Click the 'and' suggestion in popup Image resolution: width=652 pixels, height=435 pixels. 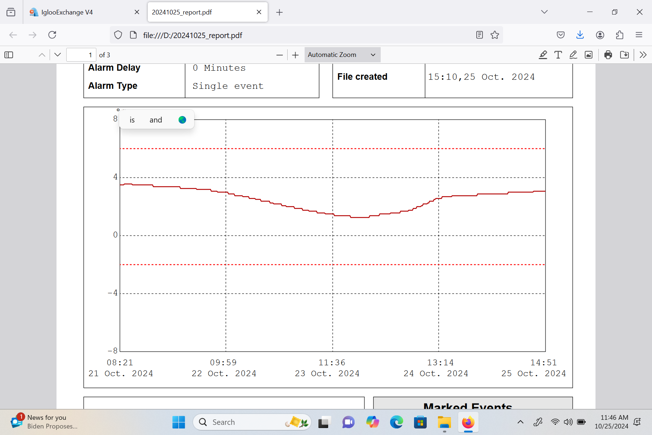click(x=156, y=120)
